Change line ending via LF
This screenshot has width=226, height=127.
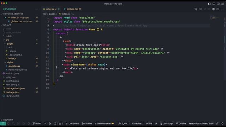156,123
